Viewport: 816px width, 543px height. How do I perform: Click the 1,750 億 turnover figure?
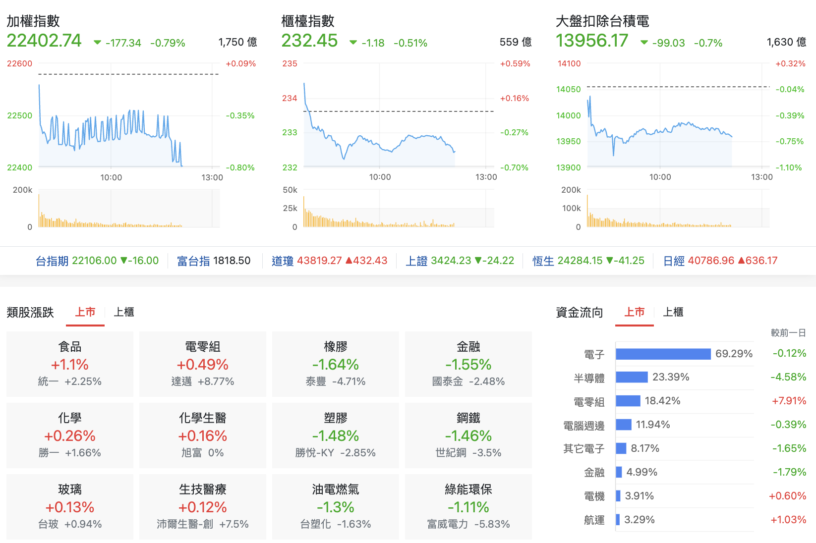(x=238, y=42)
